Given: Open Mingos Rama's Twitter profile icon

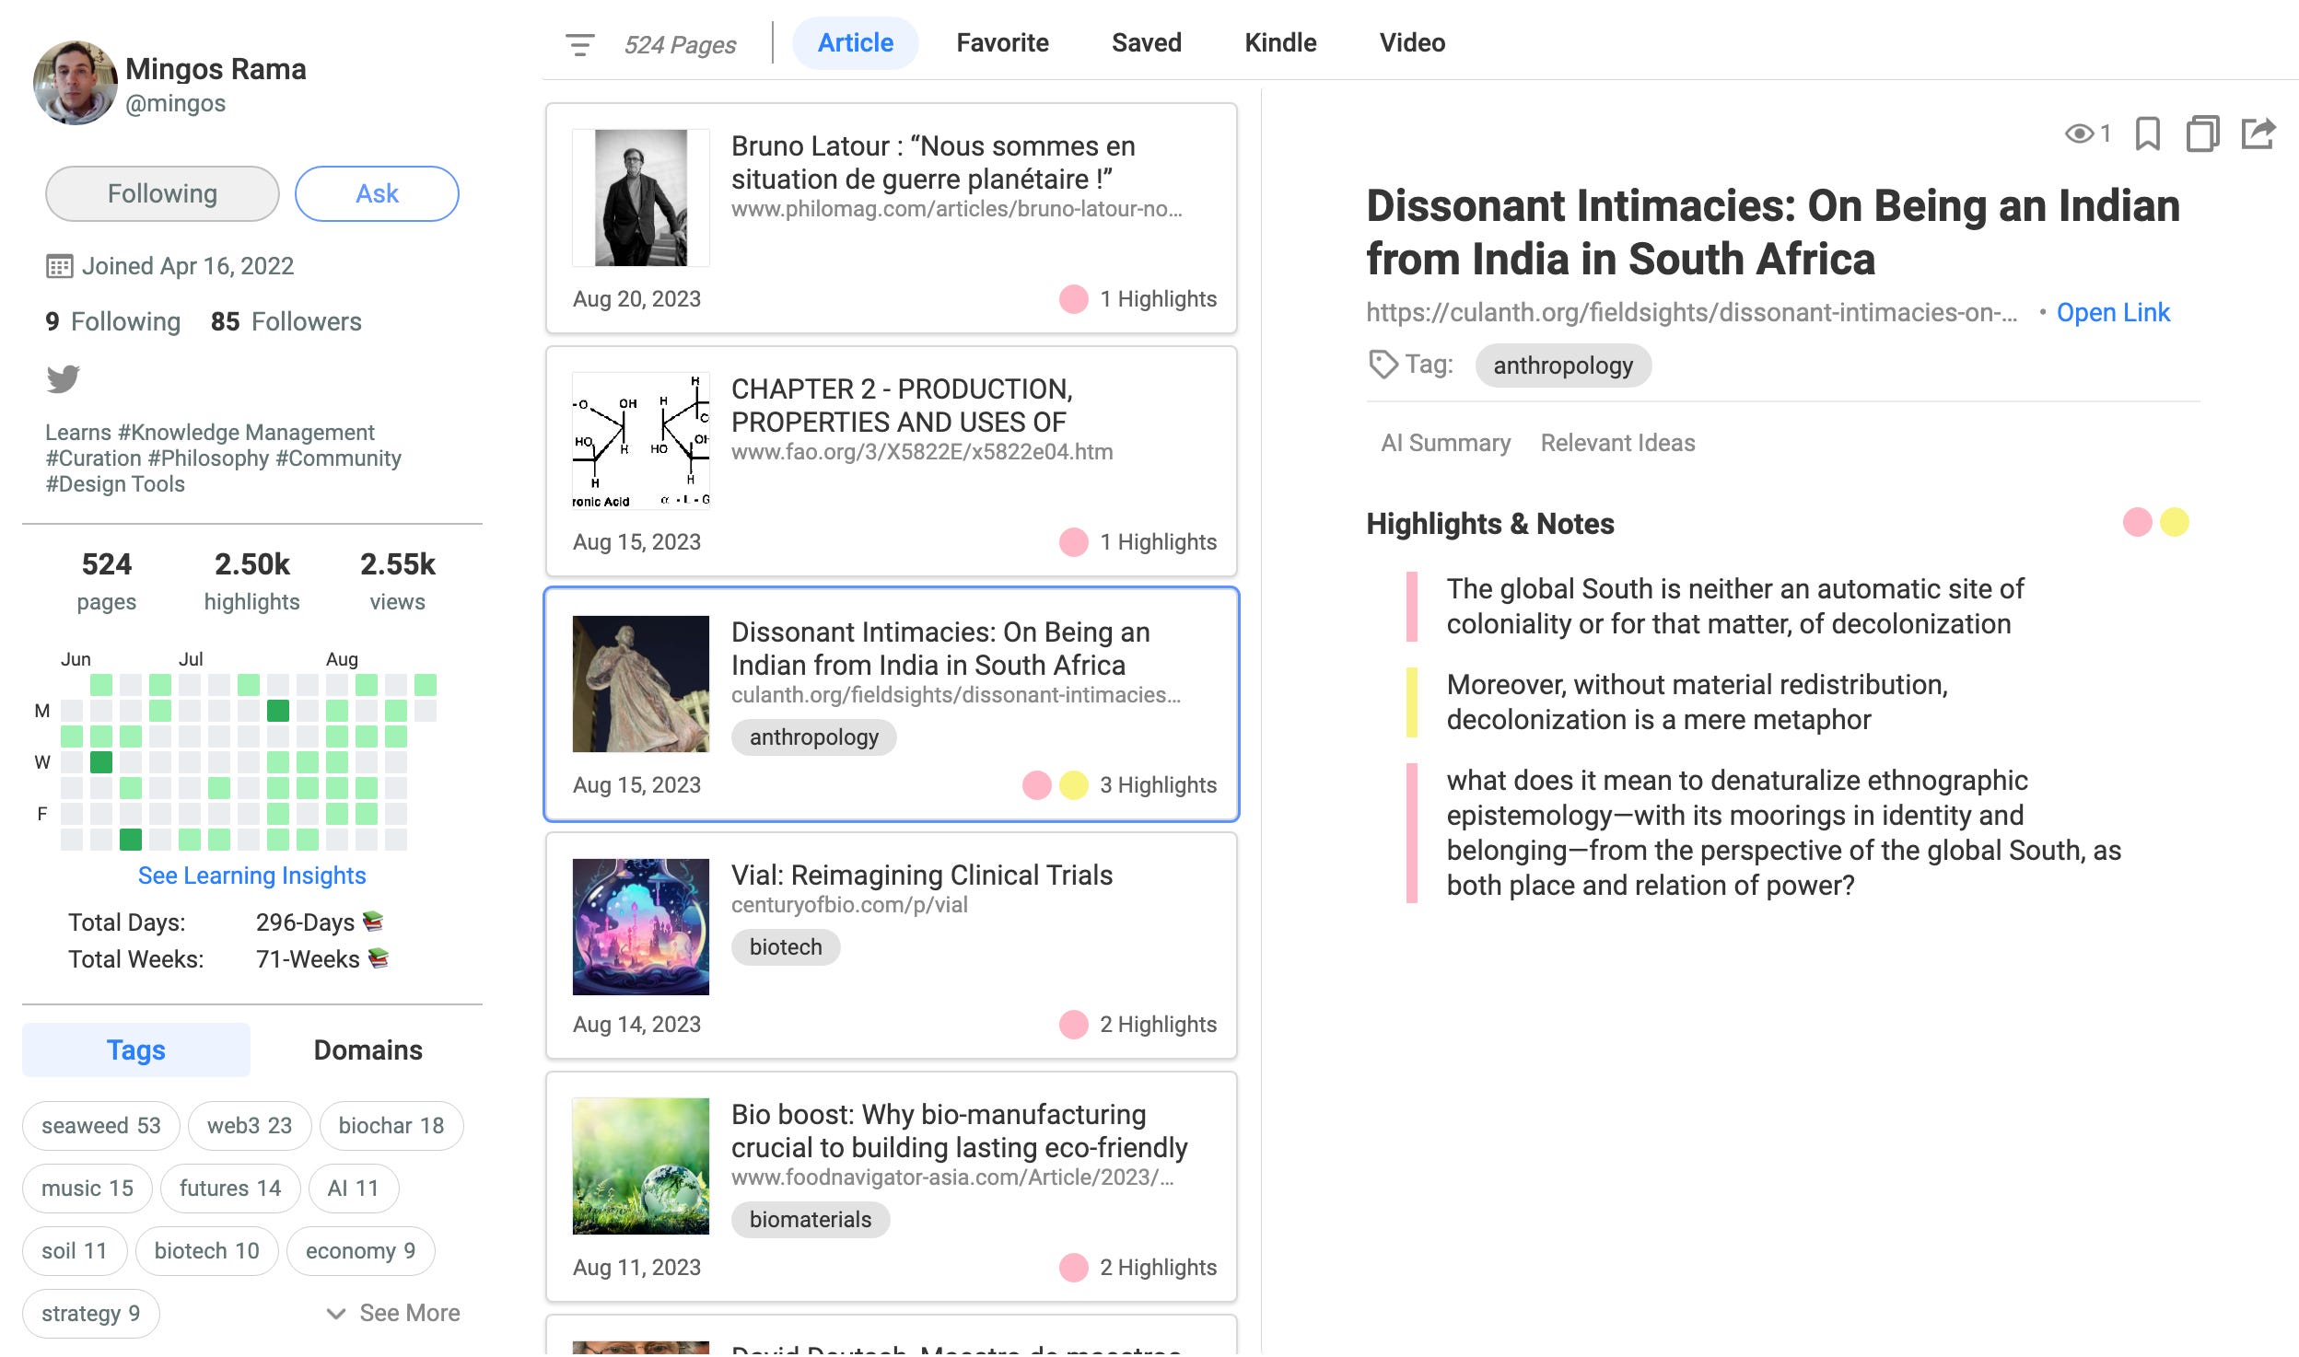Looking at the screenshot, I should click(x=63, y=378).
